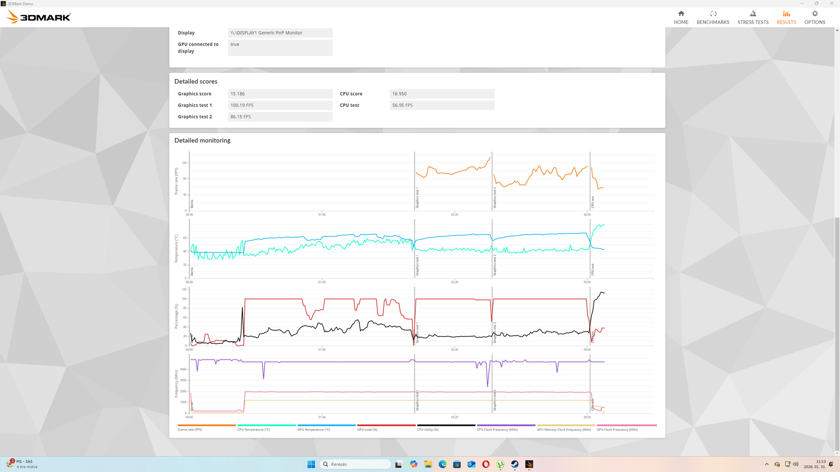This screenshot has height=472, width=840.
Task: Click the Graphics score value field
Action: [280, 94]
